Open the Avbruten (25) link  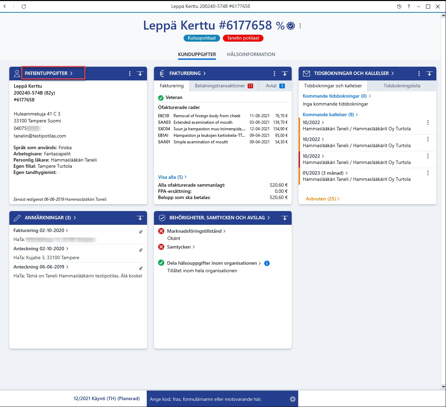pos(322,199)
